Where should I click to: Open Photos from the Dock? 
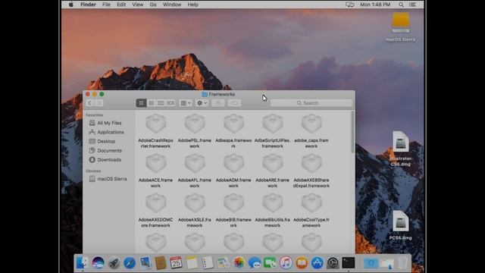[x=239, y=263]
